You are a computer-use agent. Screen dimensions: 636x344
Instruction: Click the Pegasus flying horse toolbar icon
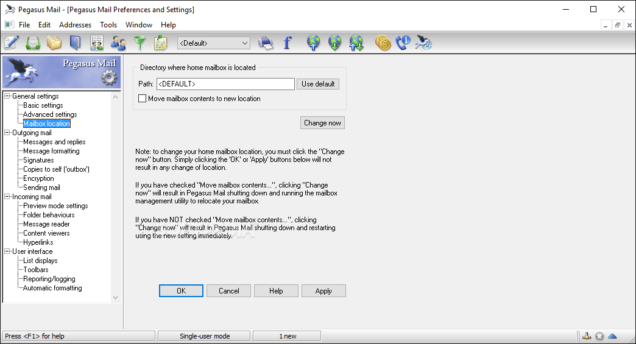[424, 43]
